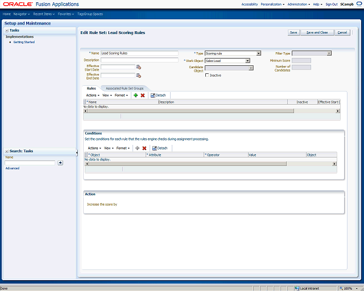The height and width of the screenshot is (291, 364).
Task: Switch to Associated Rule Set Groups tab
Action: tap(125, 89)
